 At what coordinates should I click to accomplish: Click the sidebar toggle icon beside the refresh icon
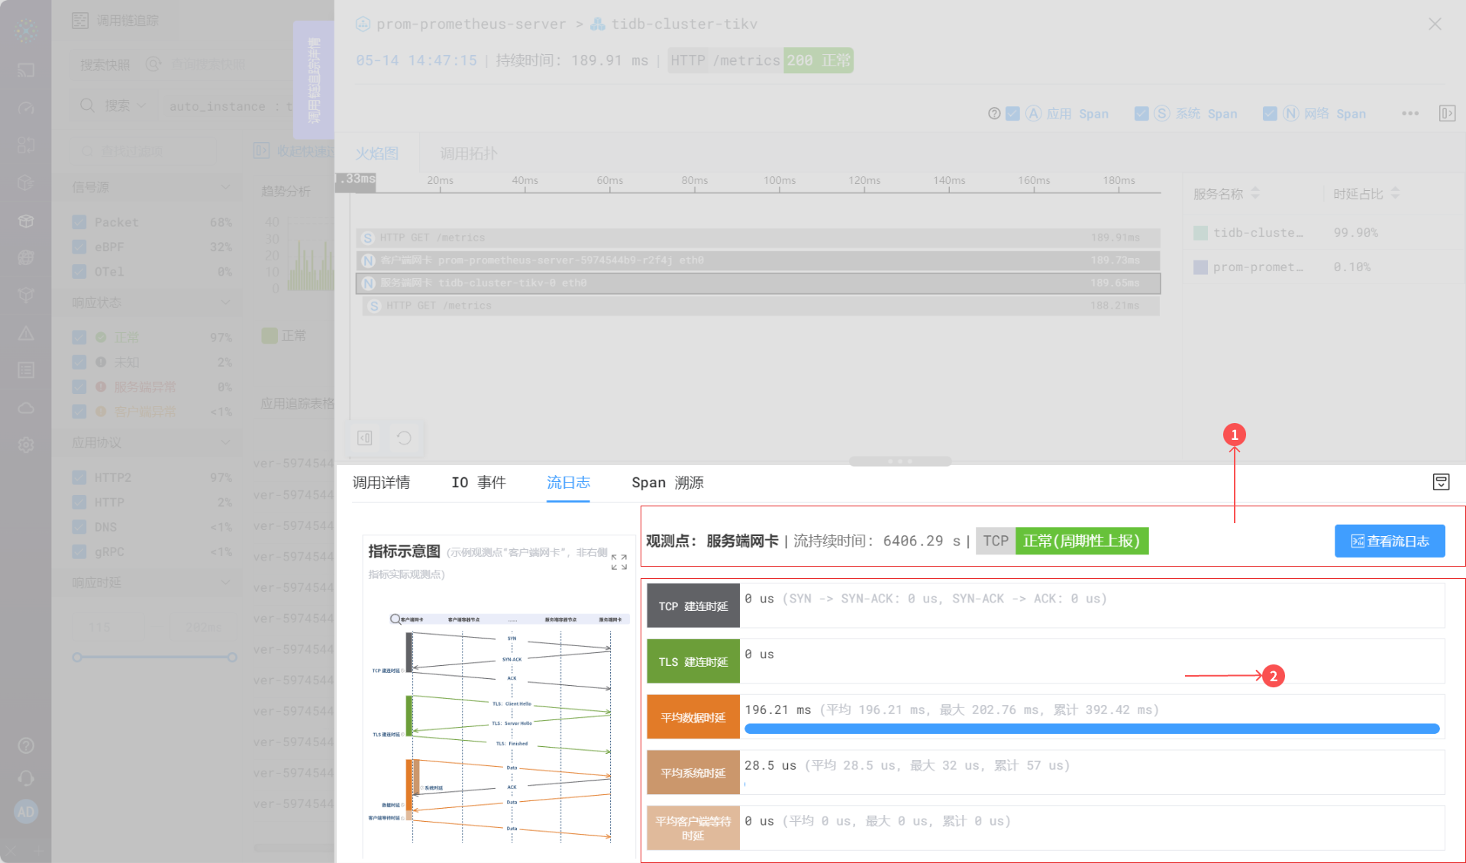click(365, 438)
